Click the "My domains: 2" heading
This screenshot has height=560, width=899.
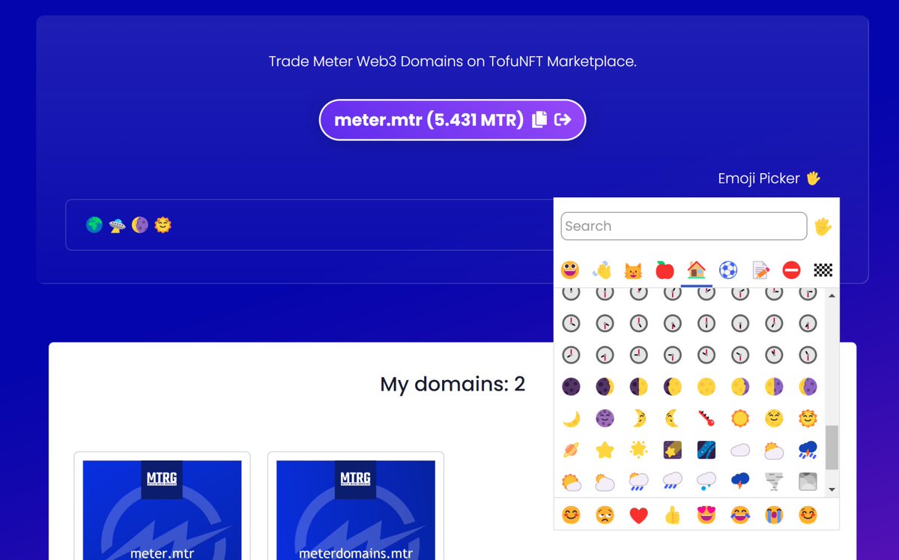pyautogui.click(x=452, y=385)
